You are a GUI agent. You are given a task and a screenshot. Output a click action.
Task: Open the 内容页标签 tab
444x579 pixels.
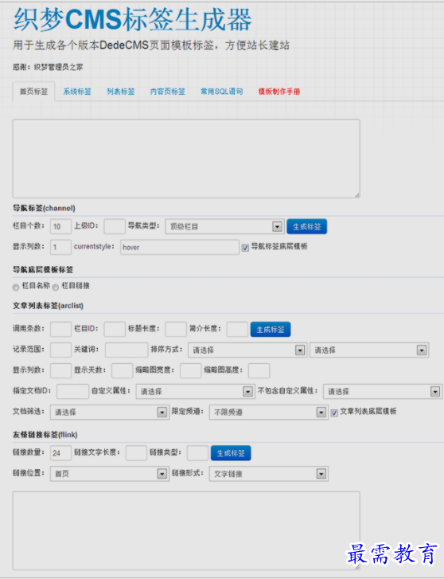[x=168, y=92]
